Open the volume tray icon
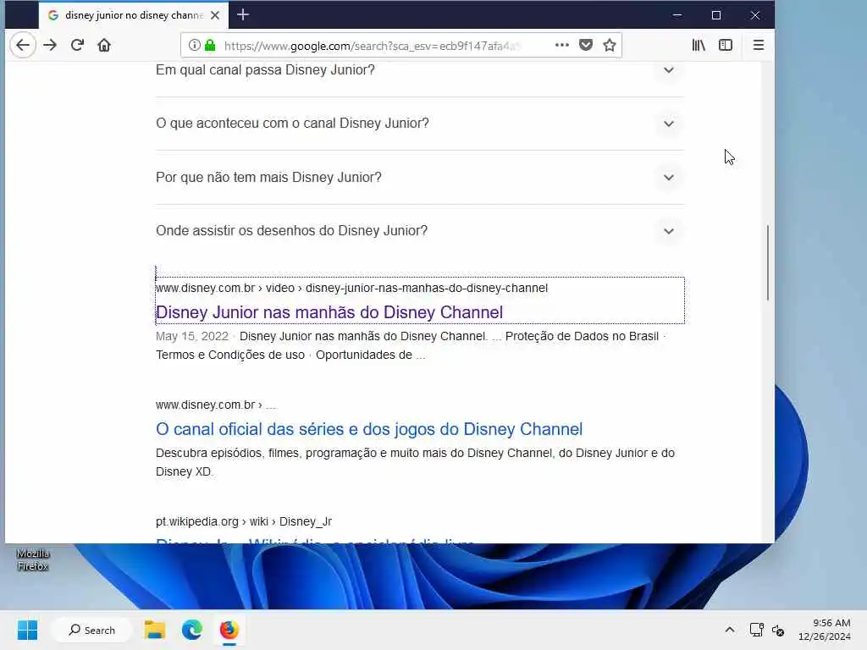The image size is (867, 650). click(x=778, y=630)
